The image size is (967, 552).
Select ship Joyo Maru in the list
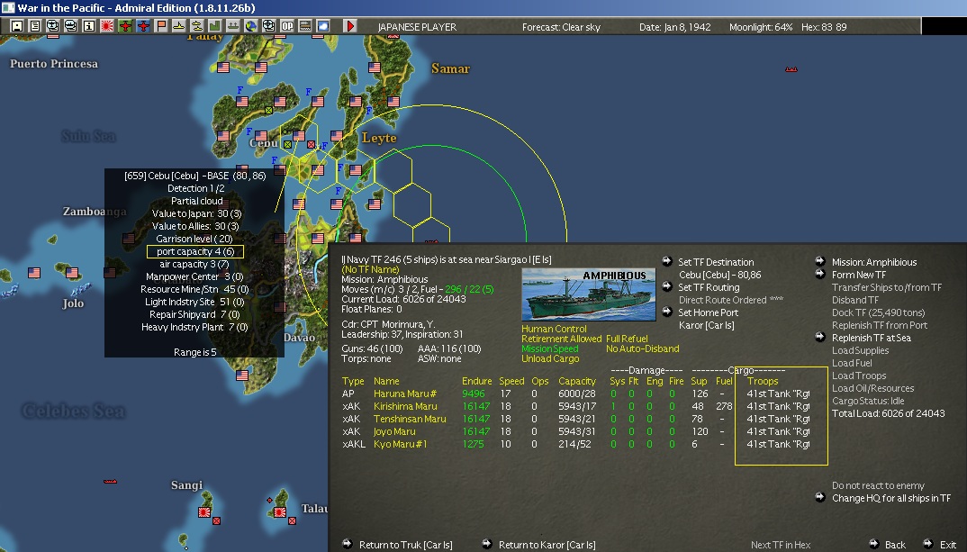click(x=394, y=431)
